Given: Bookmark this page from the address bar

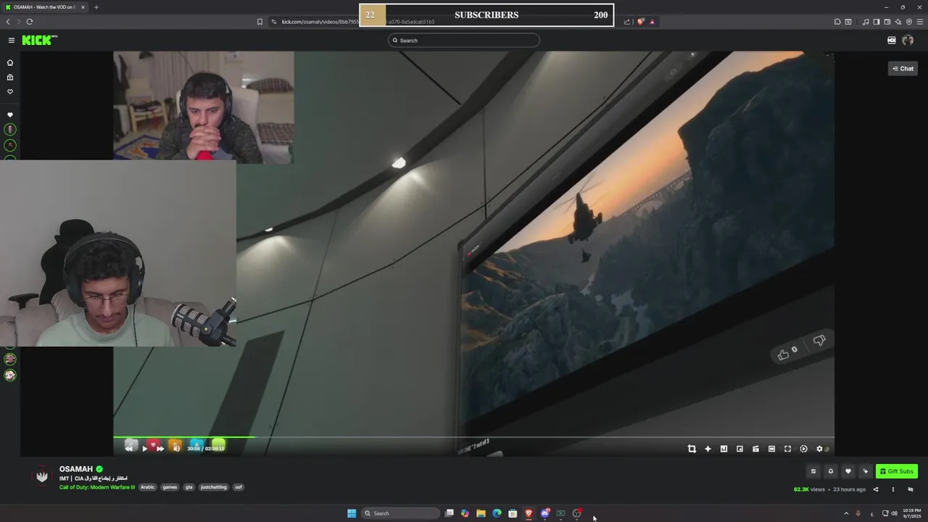Looking at the screenshot, I should (260, 22).
